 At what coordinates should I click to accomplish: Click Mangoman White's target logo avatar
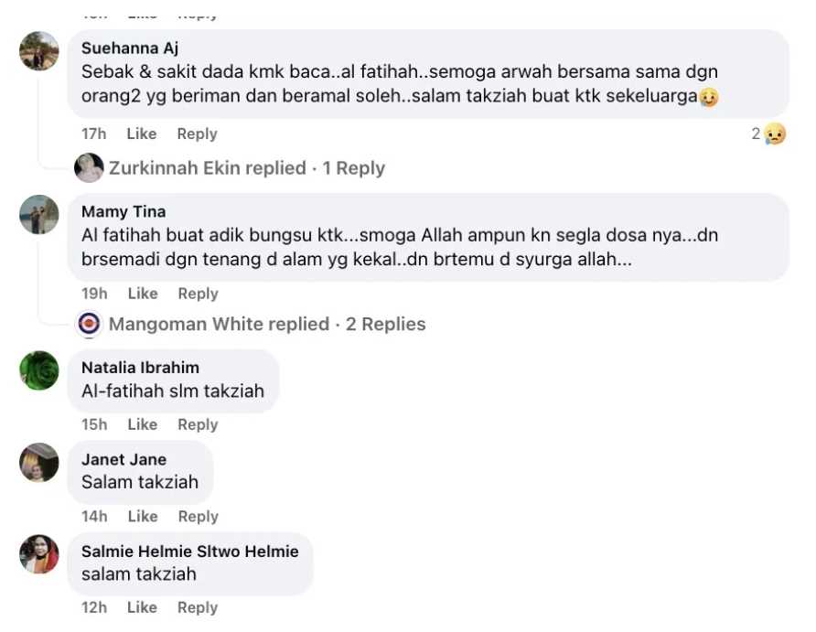click(x=89, y=324)
